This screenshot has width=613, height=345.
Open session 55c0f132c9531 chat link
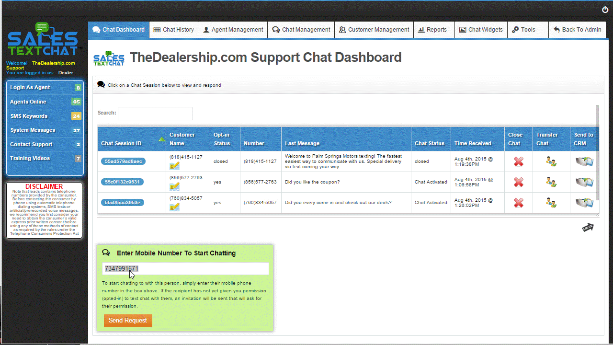coord(122,182)
